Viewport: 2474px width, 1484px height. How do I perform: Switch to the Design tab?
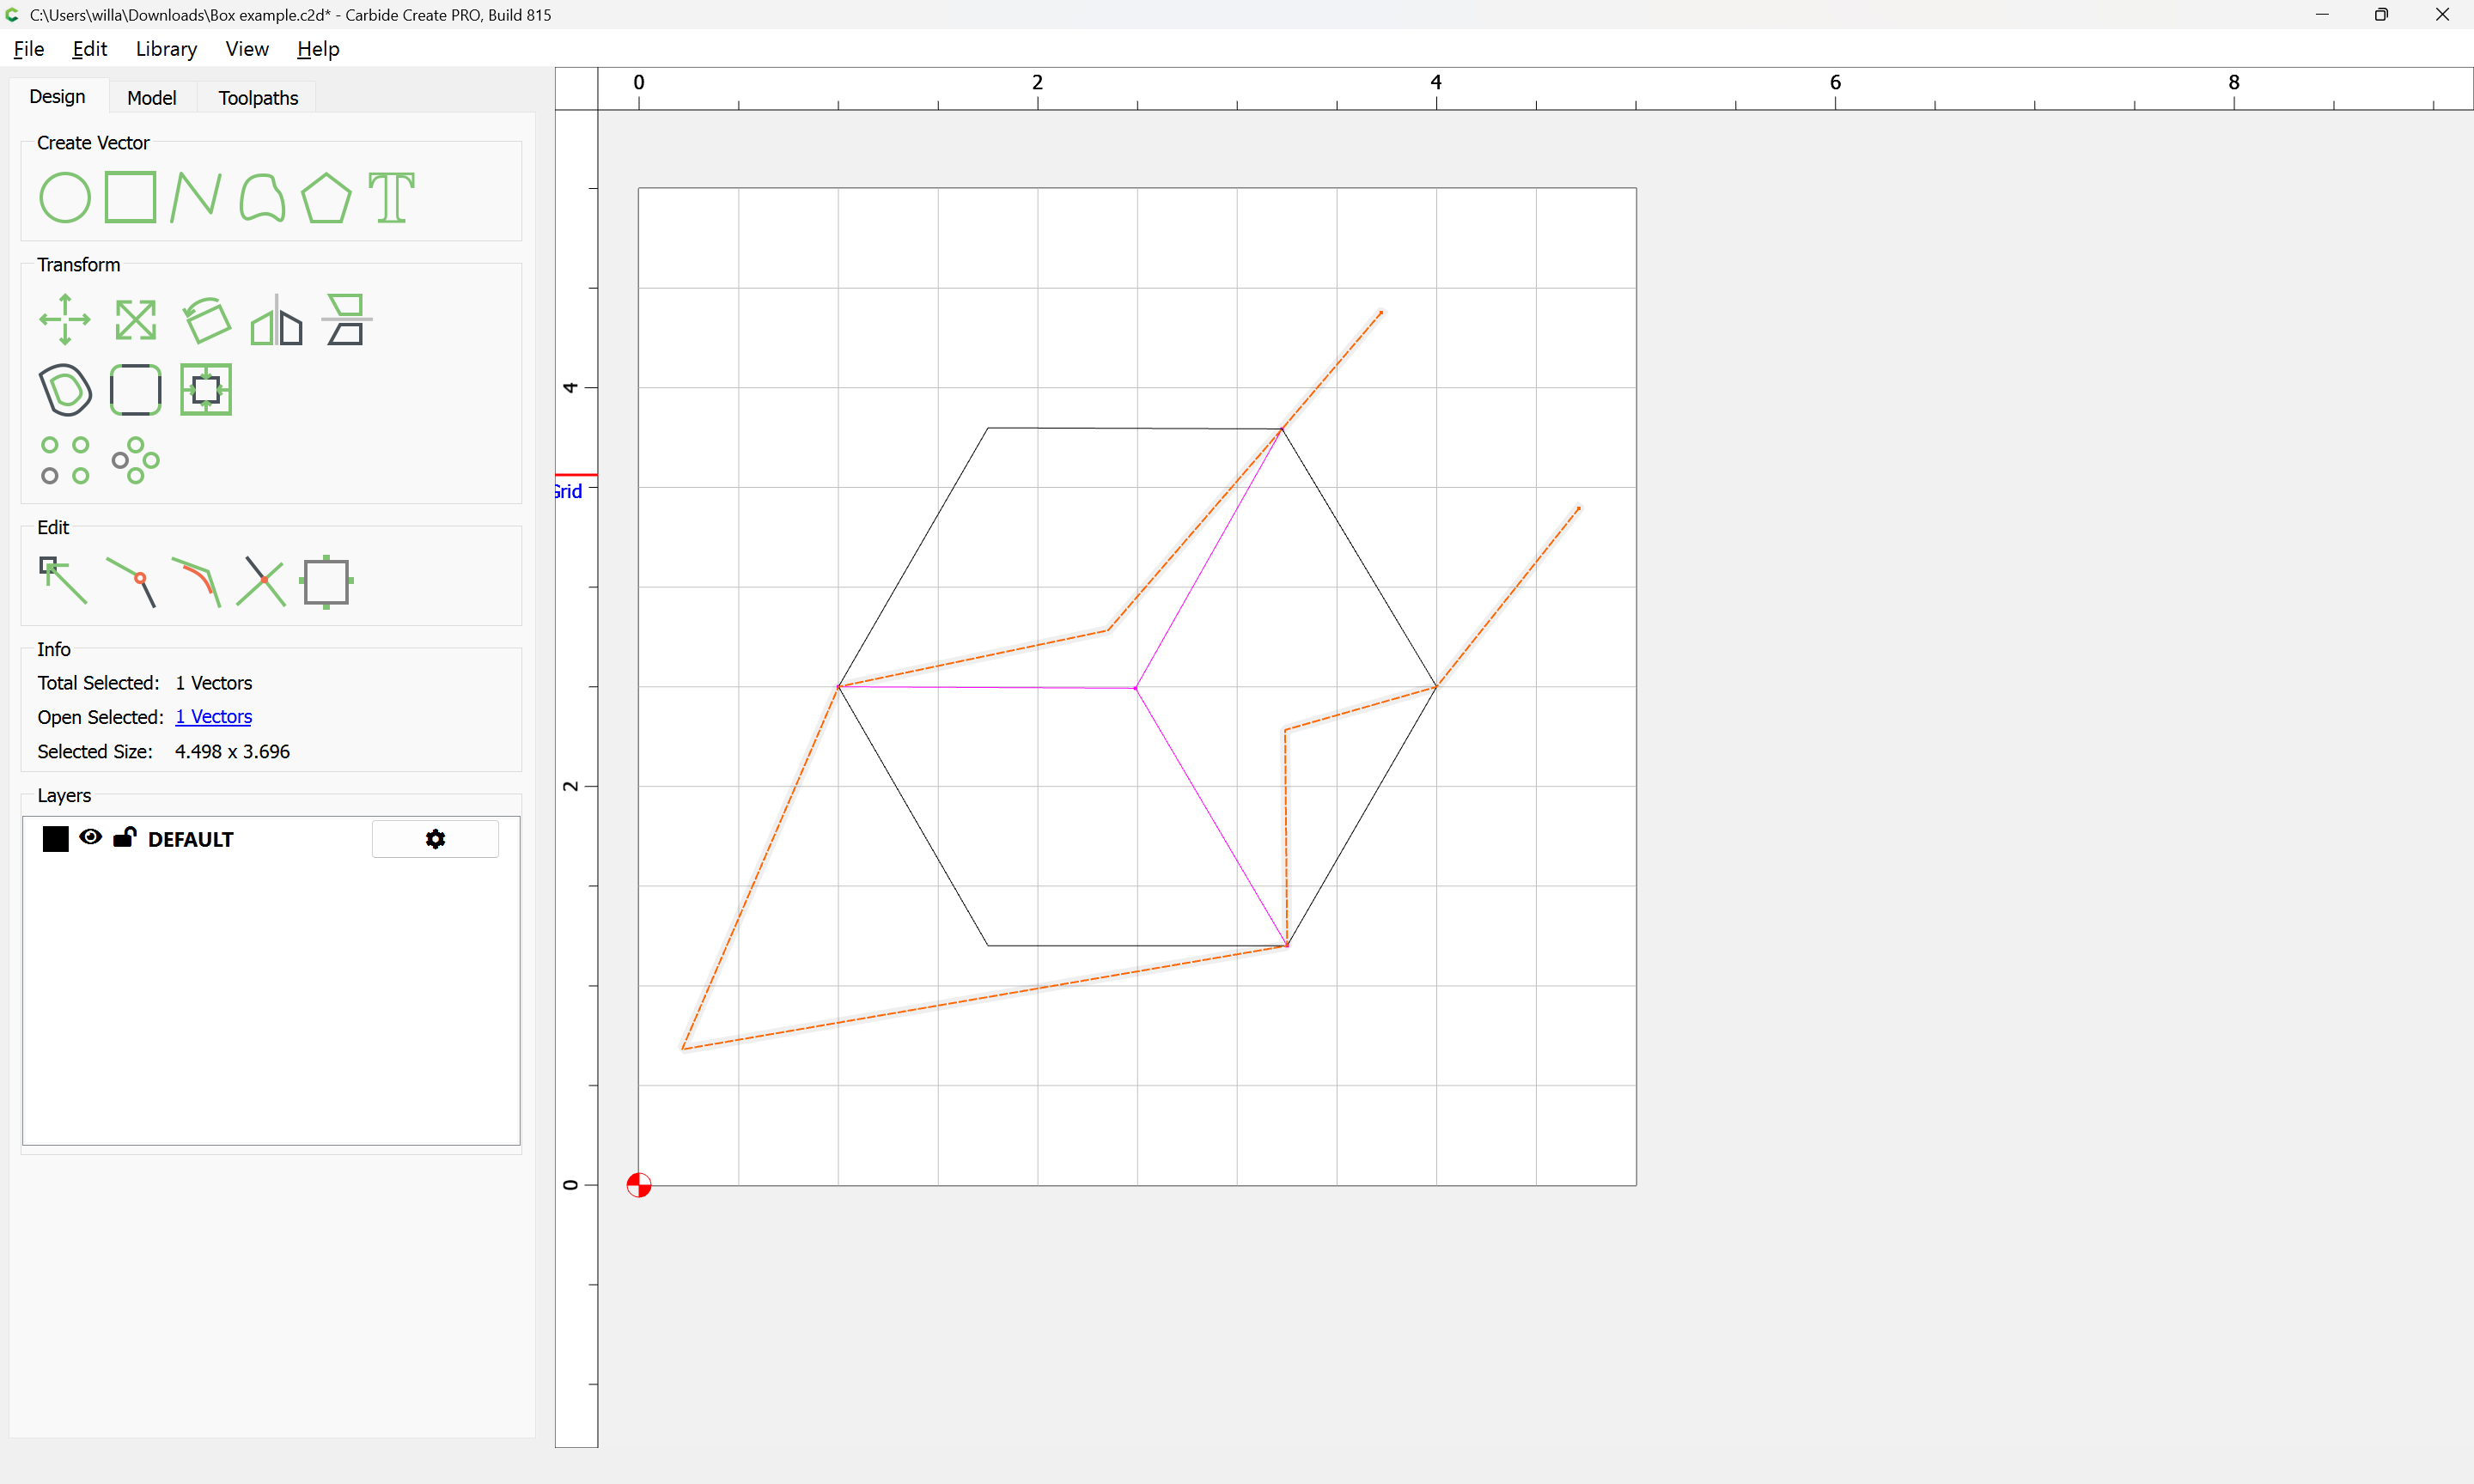click(57, 97)
